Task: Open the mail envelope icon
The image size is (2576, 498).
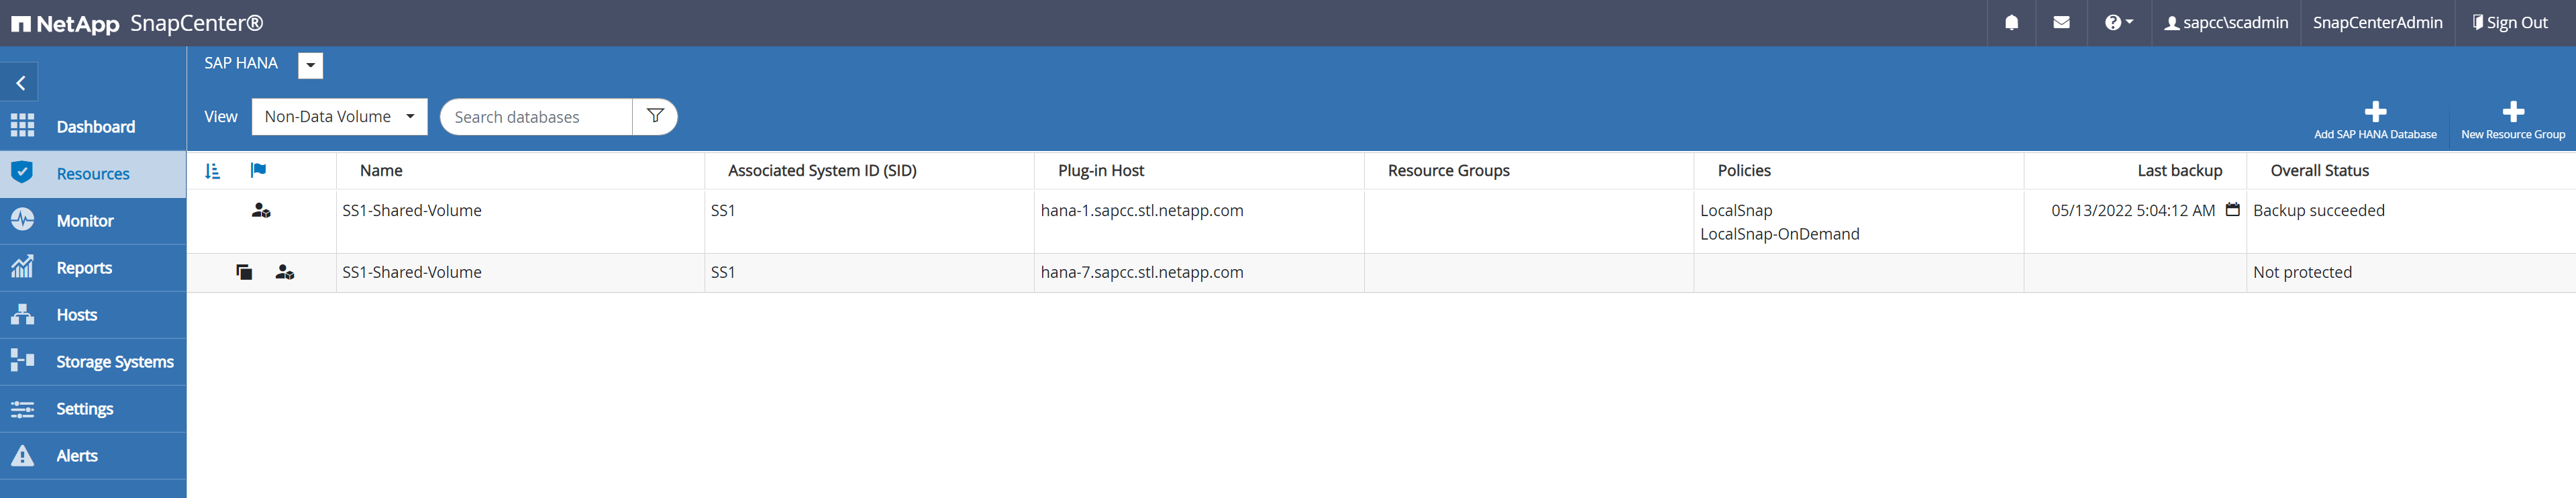Action: pyautogui.click(x=2061, y=22)
